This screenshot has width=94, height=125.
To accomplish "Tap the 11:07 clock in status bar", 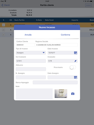I will pos(47,1).
